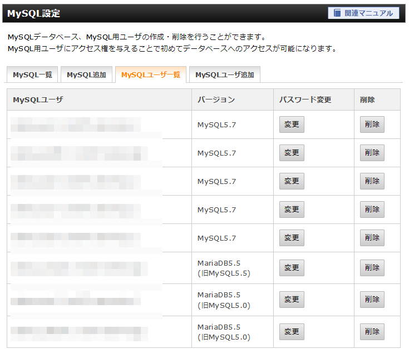
Task: Click 変更 in last MariaDB5.5 (旧MySQL5.0) row
Action: pos(292,332)
